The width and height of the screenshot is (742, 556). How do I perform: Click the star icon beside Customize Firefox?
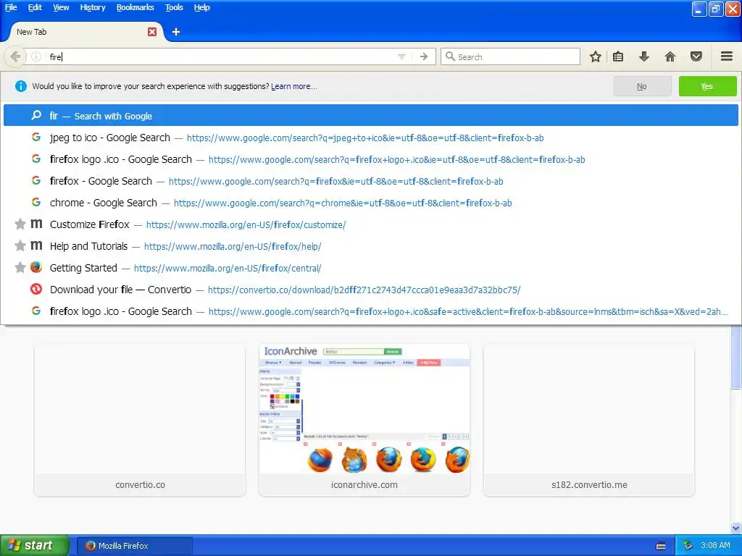(x=20, y=224)
